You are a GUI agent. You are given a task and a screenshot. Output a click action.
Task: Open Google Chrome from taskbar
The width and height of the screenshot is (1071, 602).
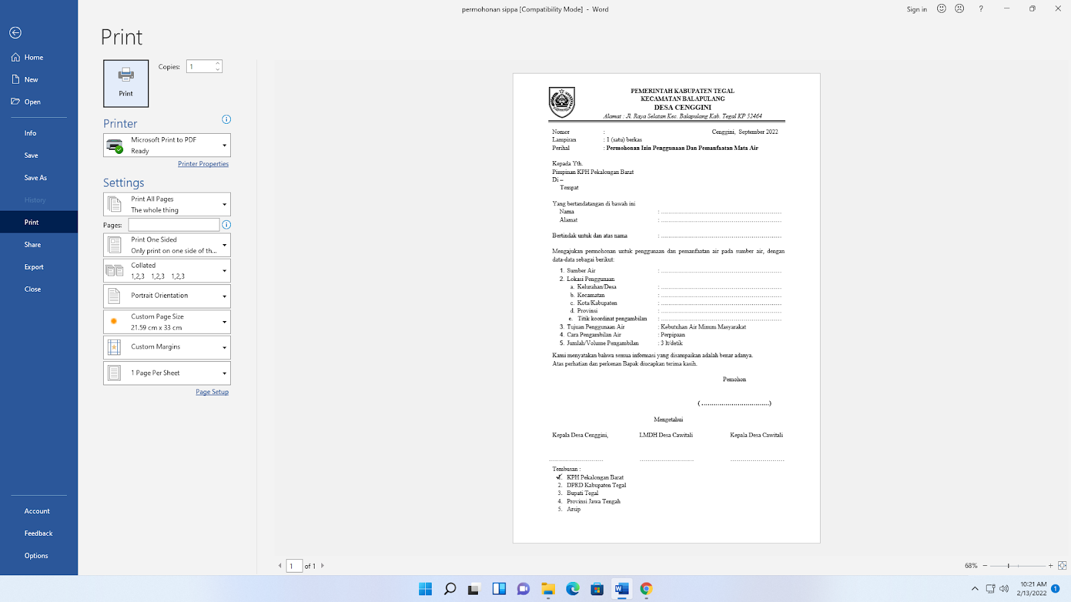tap(646, 589)
